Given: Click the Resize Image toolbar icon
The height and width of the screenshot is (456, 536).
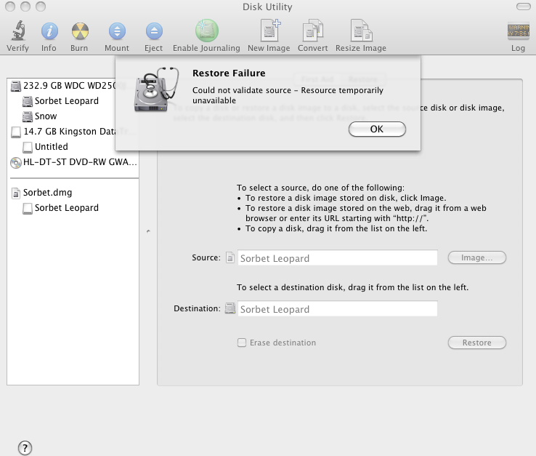Looking at the screenshot, I should coord(361,31).
